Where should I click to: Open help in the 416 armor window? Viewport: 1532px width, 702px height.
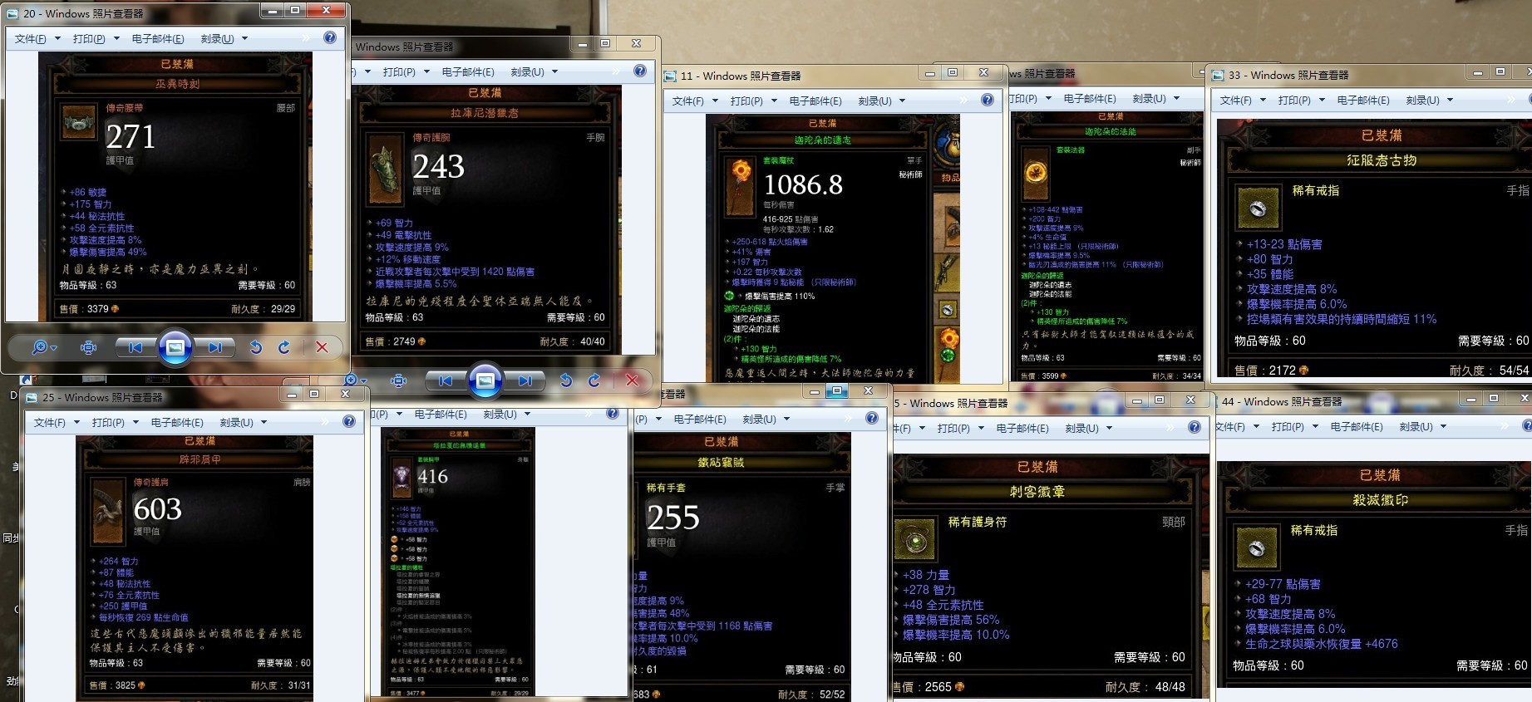pyautogui.click(x=613, y=413)
